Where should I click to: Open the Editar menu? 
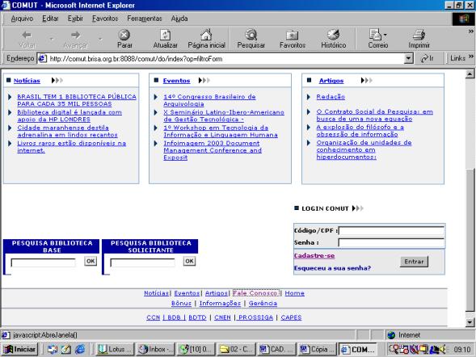pyautogui.click(x=50, y=19)
